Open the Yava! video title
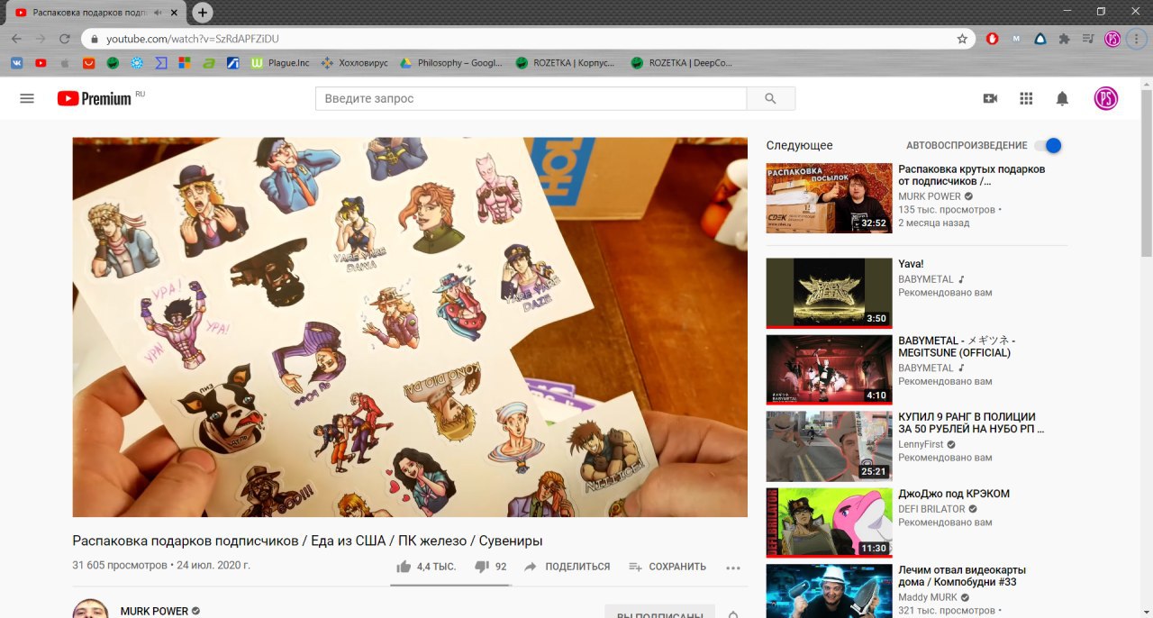Screen dimensions: 1153x618 (x=911, y=264)
